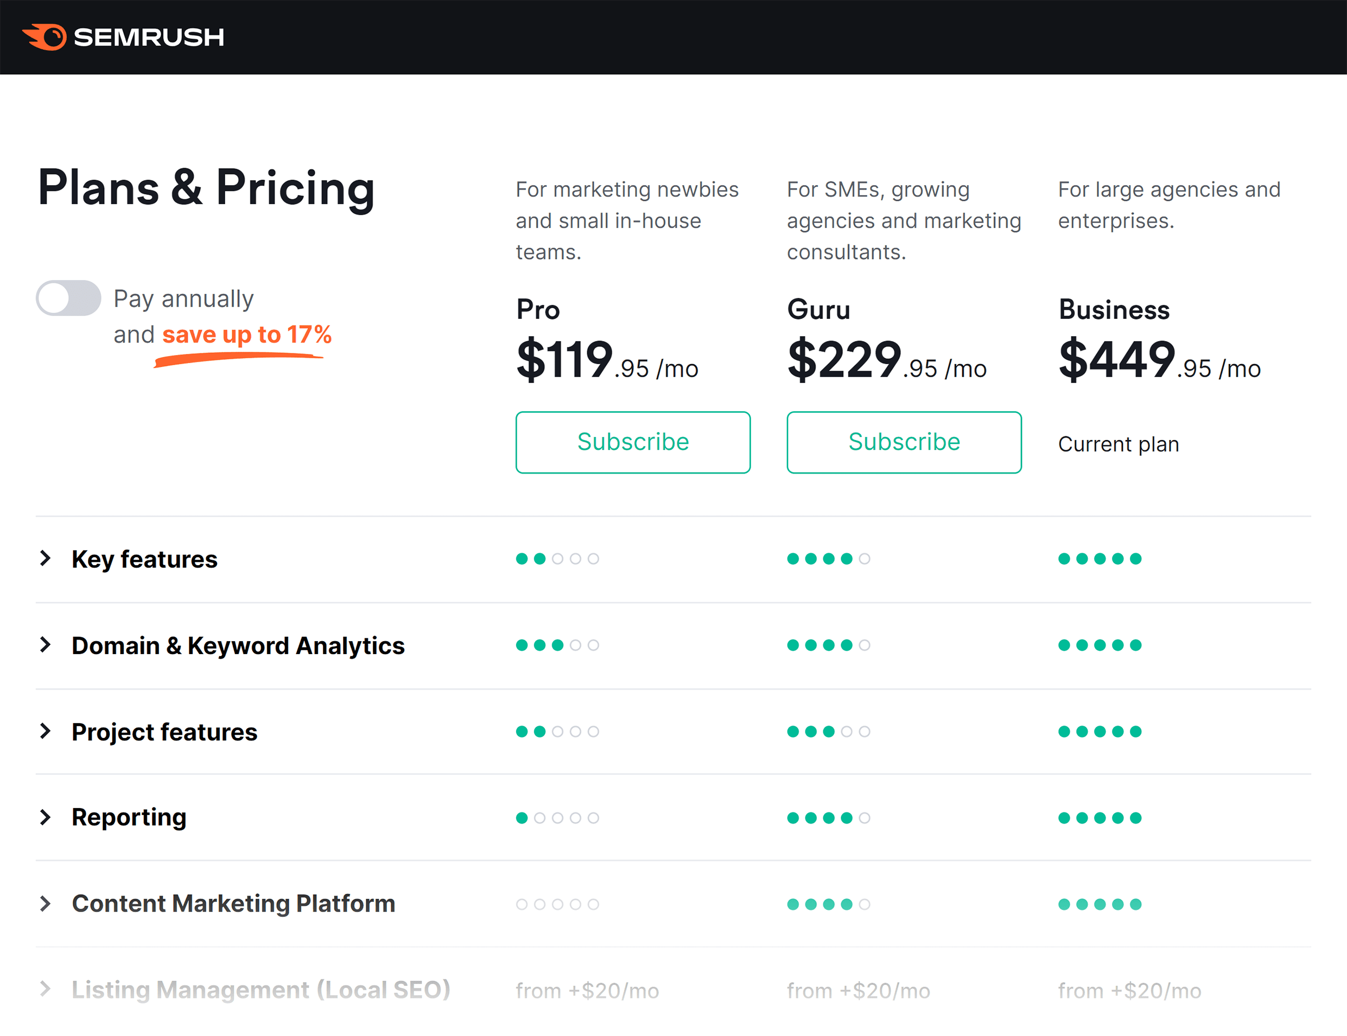Select the Pro plan pricing tier
1347x1036 pixels.
point(633,442)
